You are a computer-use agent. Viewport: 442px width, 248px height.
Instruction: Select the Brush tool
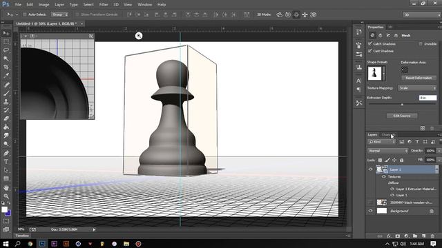click(x=6, y=93)
